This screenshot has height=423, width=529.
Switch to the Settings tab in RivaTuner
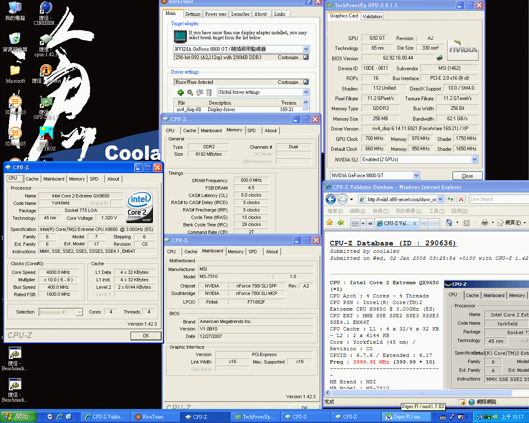point(193,14)
